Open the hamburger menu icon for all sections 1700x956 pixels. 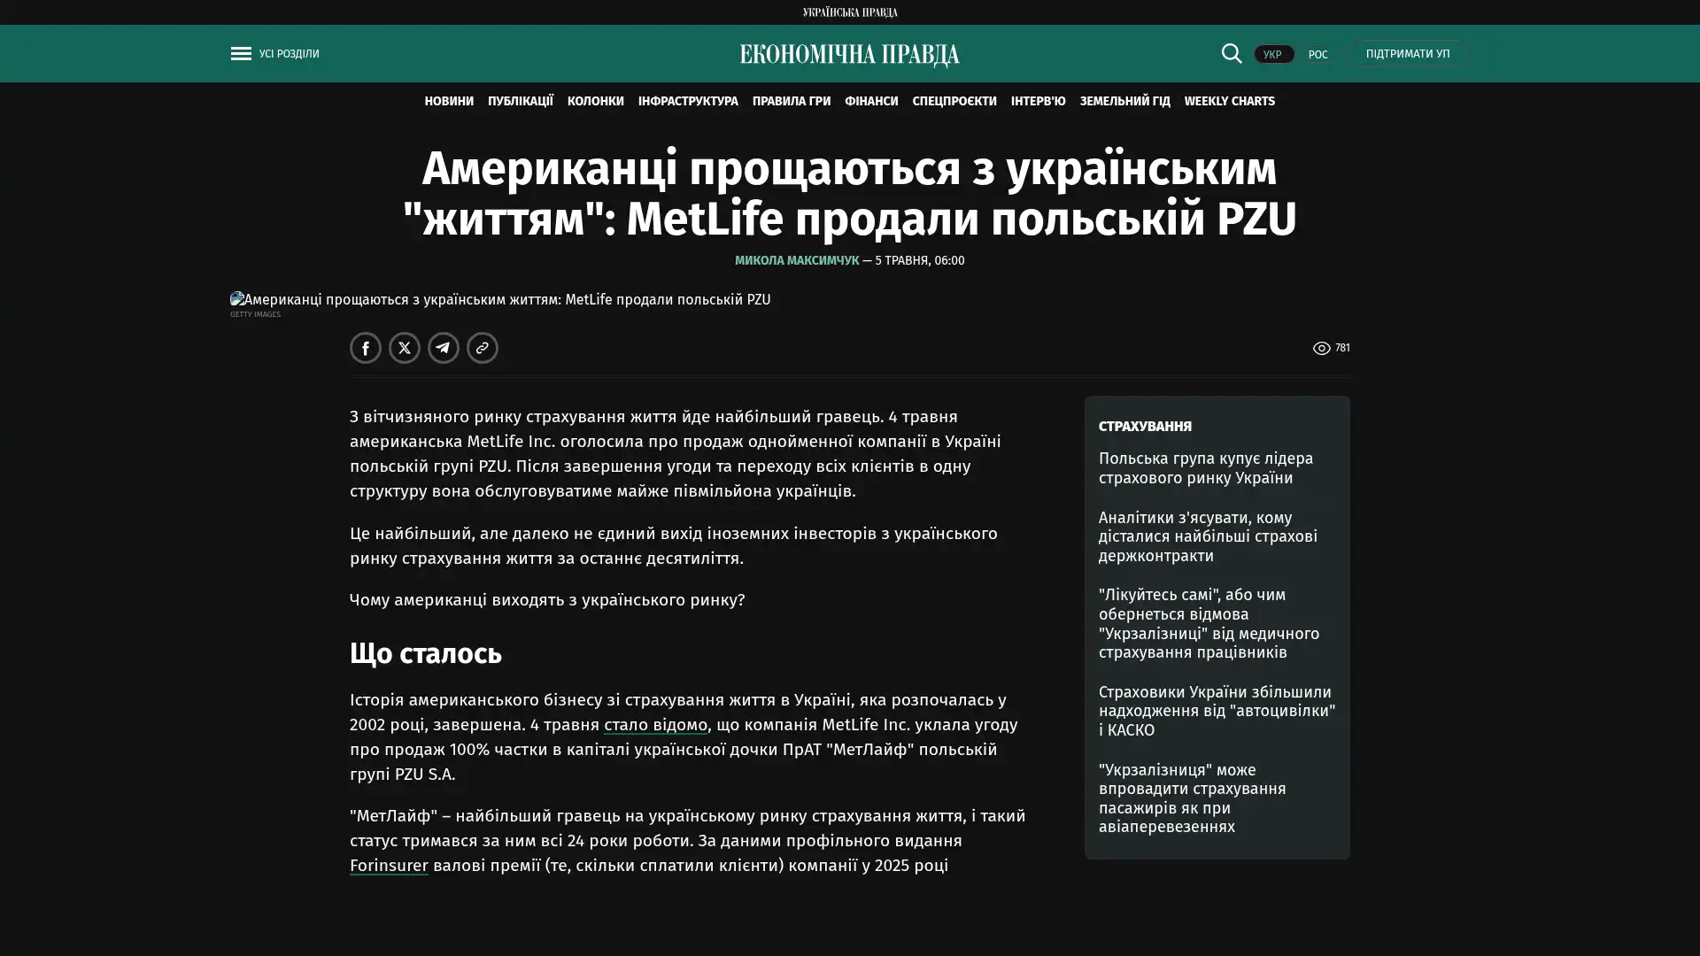pyautogui.click(x=241, y=54)
